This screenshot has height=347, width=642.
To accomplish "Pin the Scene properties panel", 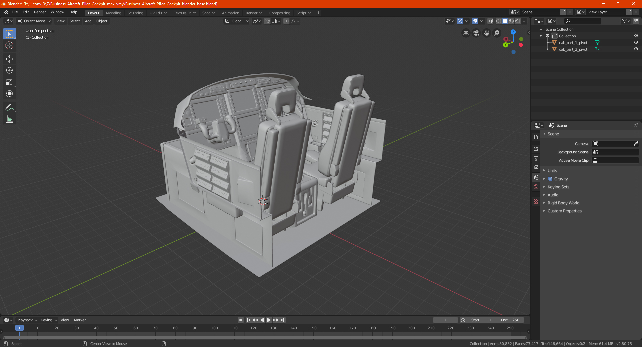I will click(x=636, y=125).
